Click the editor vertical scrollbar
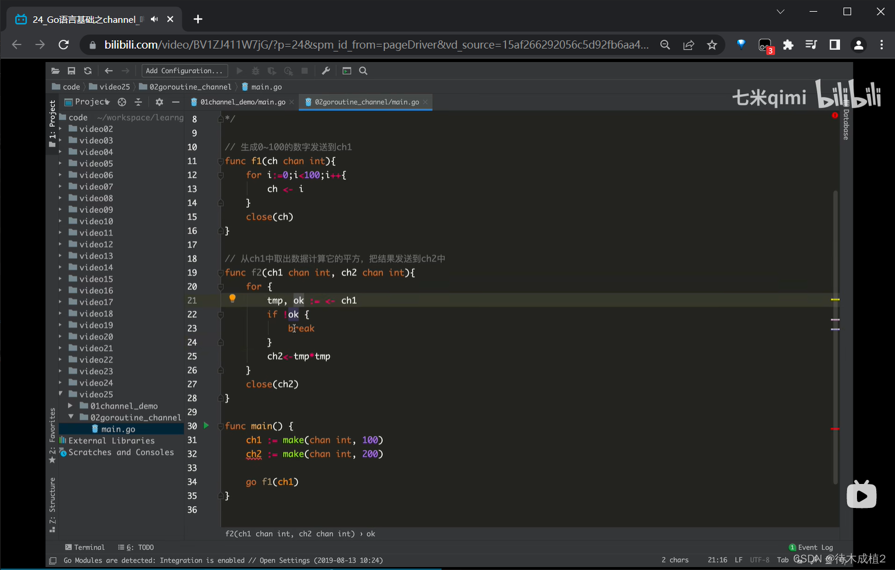Image resolution: width=895 pixels, height=570 pixels. point(835,336)
